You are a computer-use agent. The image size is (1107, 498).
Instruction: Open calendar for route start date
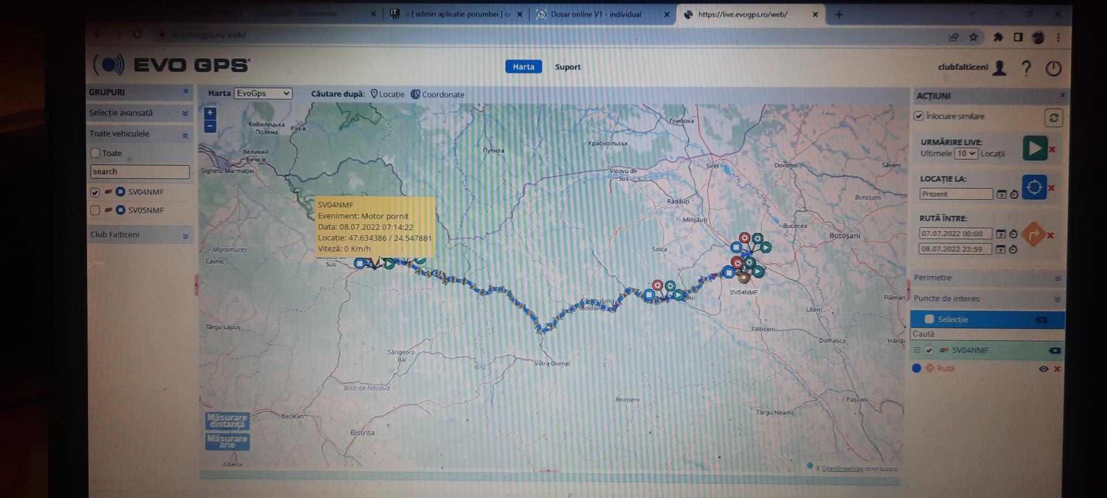point(1001,234)
